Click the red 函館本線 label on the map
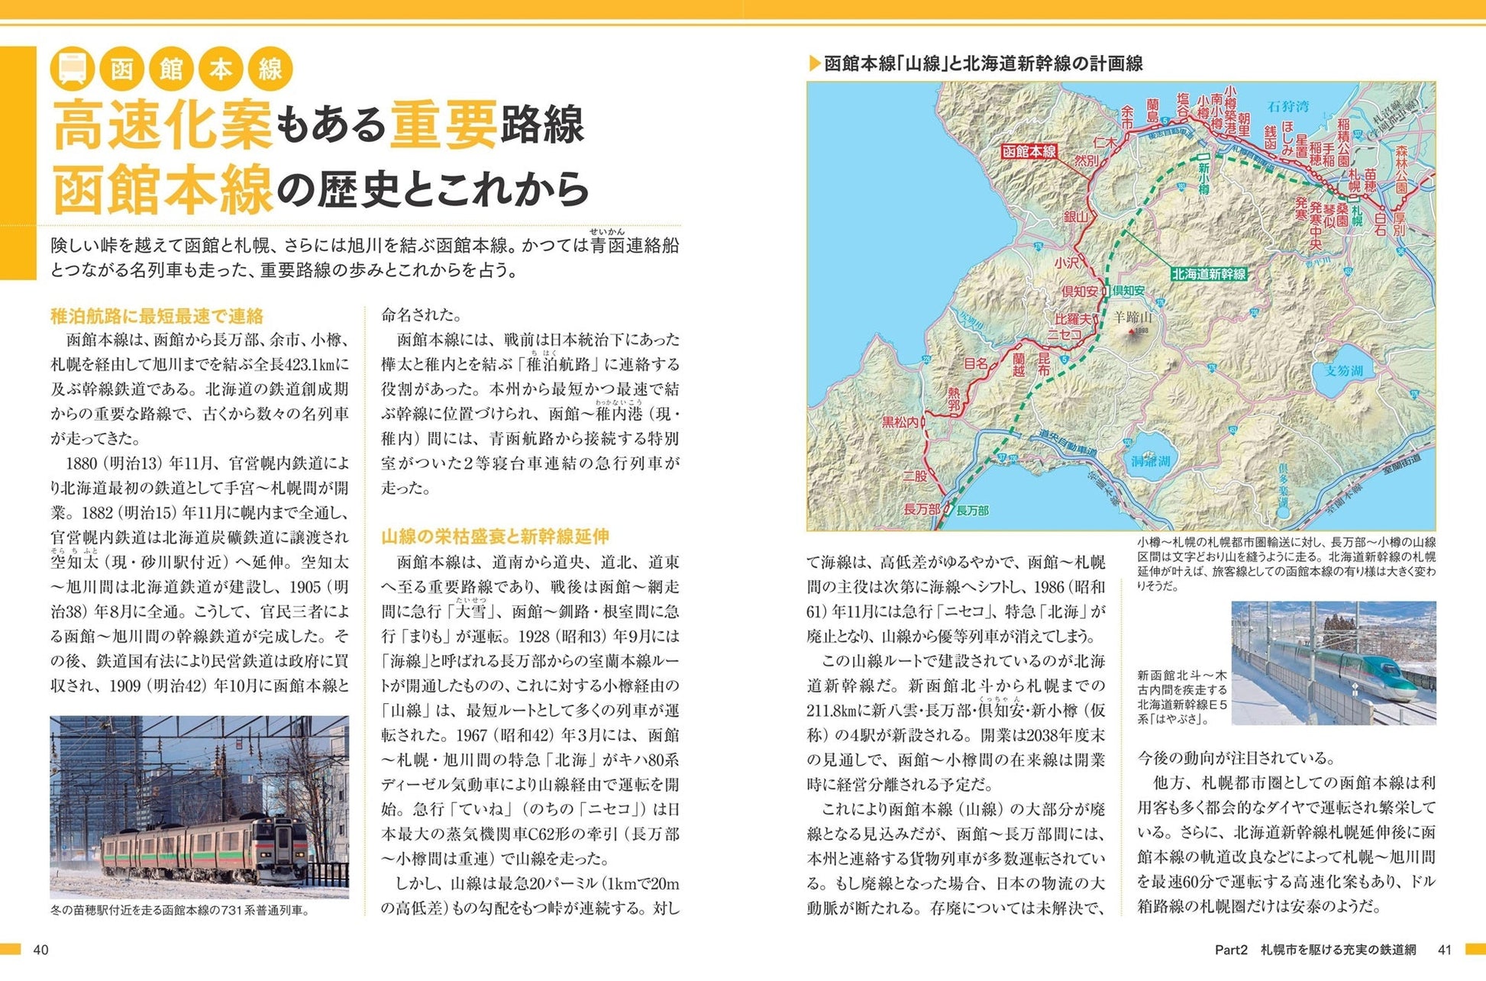Viewport: 1486px width, 981px height. pos(1029,151)
